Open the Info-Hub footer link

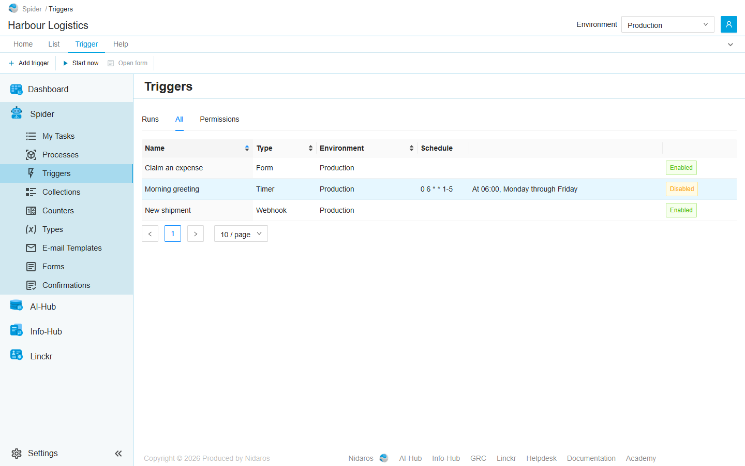tap(446, 458)
